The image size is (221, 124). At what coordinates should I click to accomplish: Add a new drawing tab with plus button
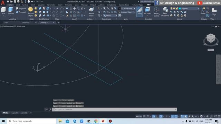pos(59,22)
